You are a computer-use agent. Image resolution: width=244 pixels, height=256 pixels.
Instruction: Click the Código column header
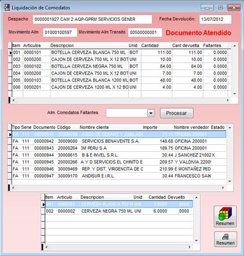click(64, 127)
